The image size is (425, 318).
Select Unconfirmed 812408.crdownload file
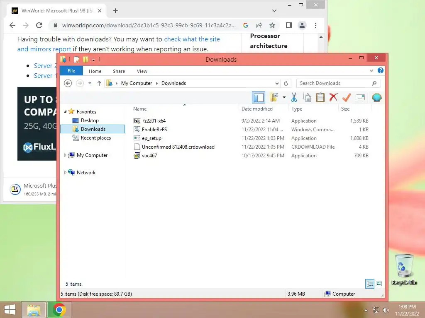[x=178, y=147]
